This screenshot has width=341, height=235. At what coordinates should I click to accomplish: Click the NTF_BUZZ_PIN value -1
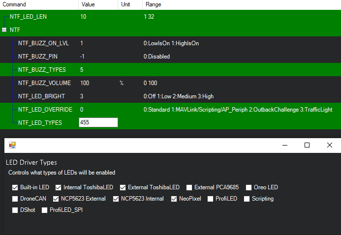[x=82, y=57]
